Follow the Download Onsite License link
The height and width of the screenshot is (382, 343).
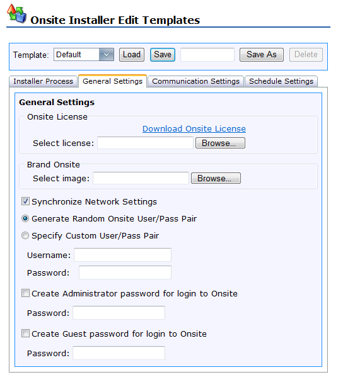194,128
